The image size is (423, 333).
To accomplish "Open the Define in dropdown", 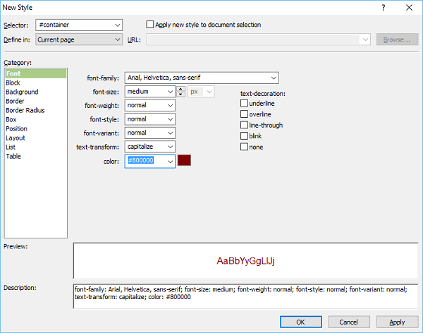I will [x=117, y=40].
